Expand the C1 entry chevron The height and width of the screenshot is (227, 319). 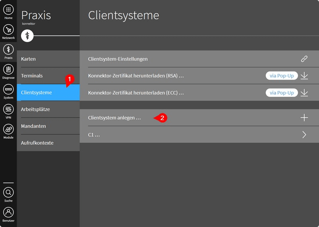click(304, 135)
